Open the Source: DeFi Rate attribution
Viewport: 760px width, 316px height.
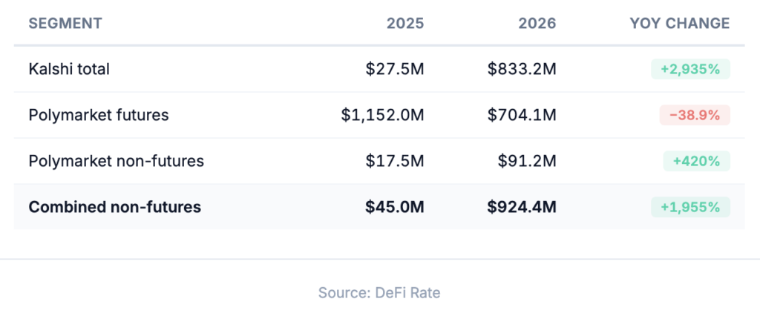coord(379,293)
